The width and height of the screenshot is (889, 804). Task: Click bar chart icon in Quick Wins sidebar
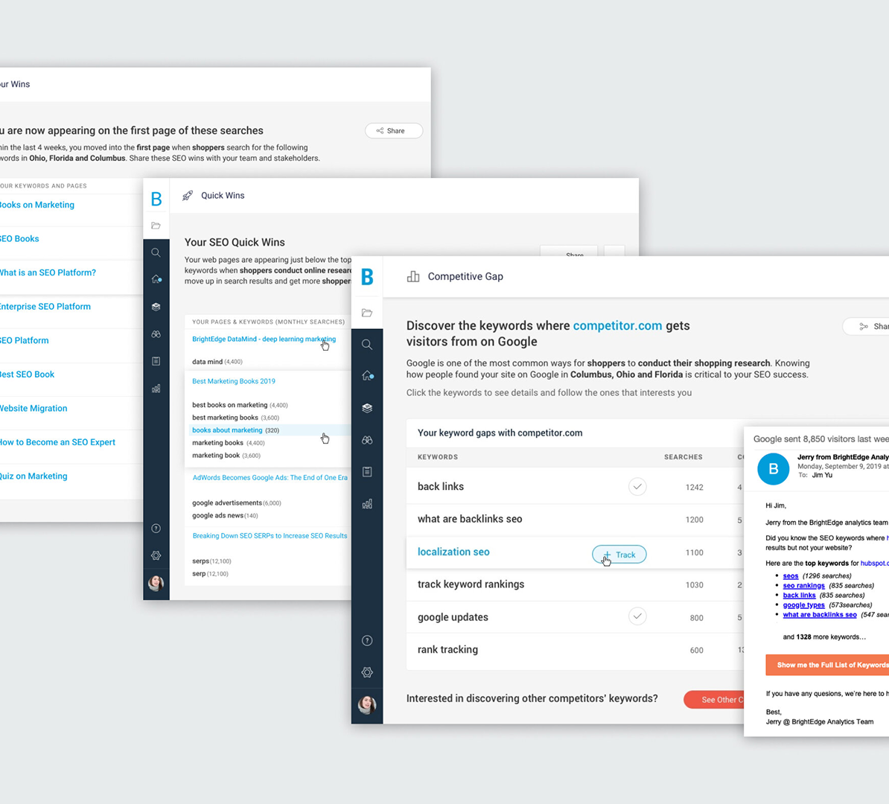pyautogui.click(x=156, y=389)
